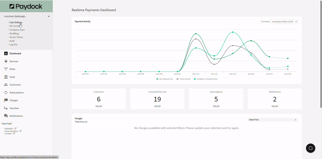The height and width of the screenshot is (159, 322).
Task: Toggle TOTAL INCOME series in chart legend
Action: [x=185, y=79]
